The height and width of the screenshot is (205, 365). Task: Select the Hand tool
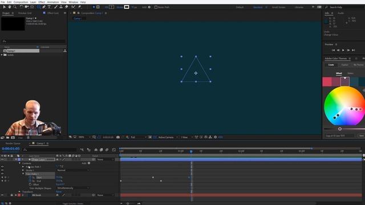coord(10,7)
